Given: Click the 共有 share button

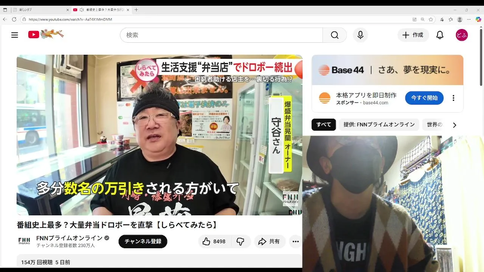Looking at the screenshot, I should coord(269,241).
